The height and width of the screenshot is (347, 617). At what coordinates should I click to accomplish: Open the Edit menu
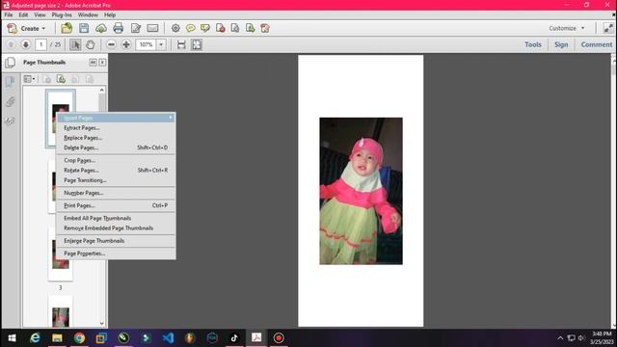click(23, 14)
